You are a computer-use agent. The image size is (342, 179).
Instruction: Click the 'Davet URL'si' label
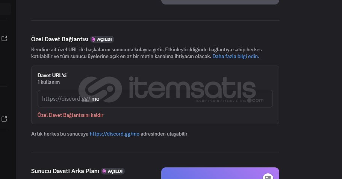pos(52,75)
